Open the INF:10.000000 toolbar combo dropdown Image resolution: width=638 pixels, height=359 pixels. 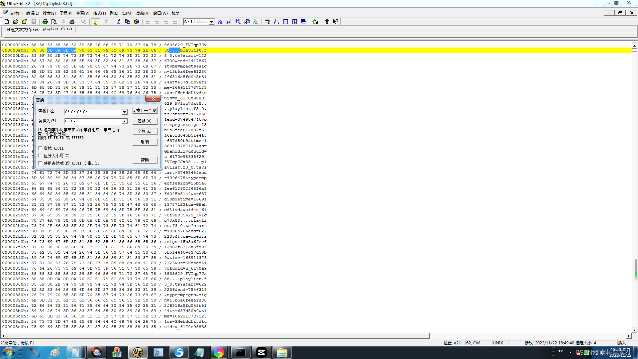[211, 22]
